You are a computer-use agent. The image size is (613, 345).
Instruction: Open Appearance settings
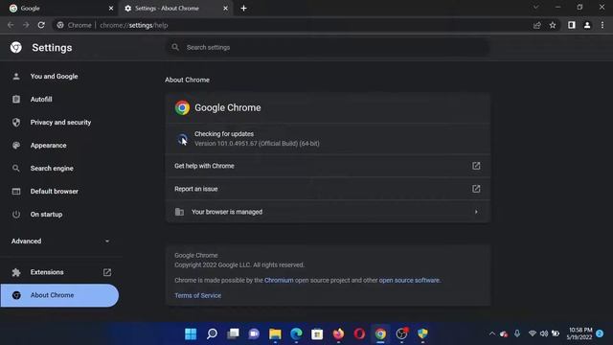(x=48, y=146)
